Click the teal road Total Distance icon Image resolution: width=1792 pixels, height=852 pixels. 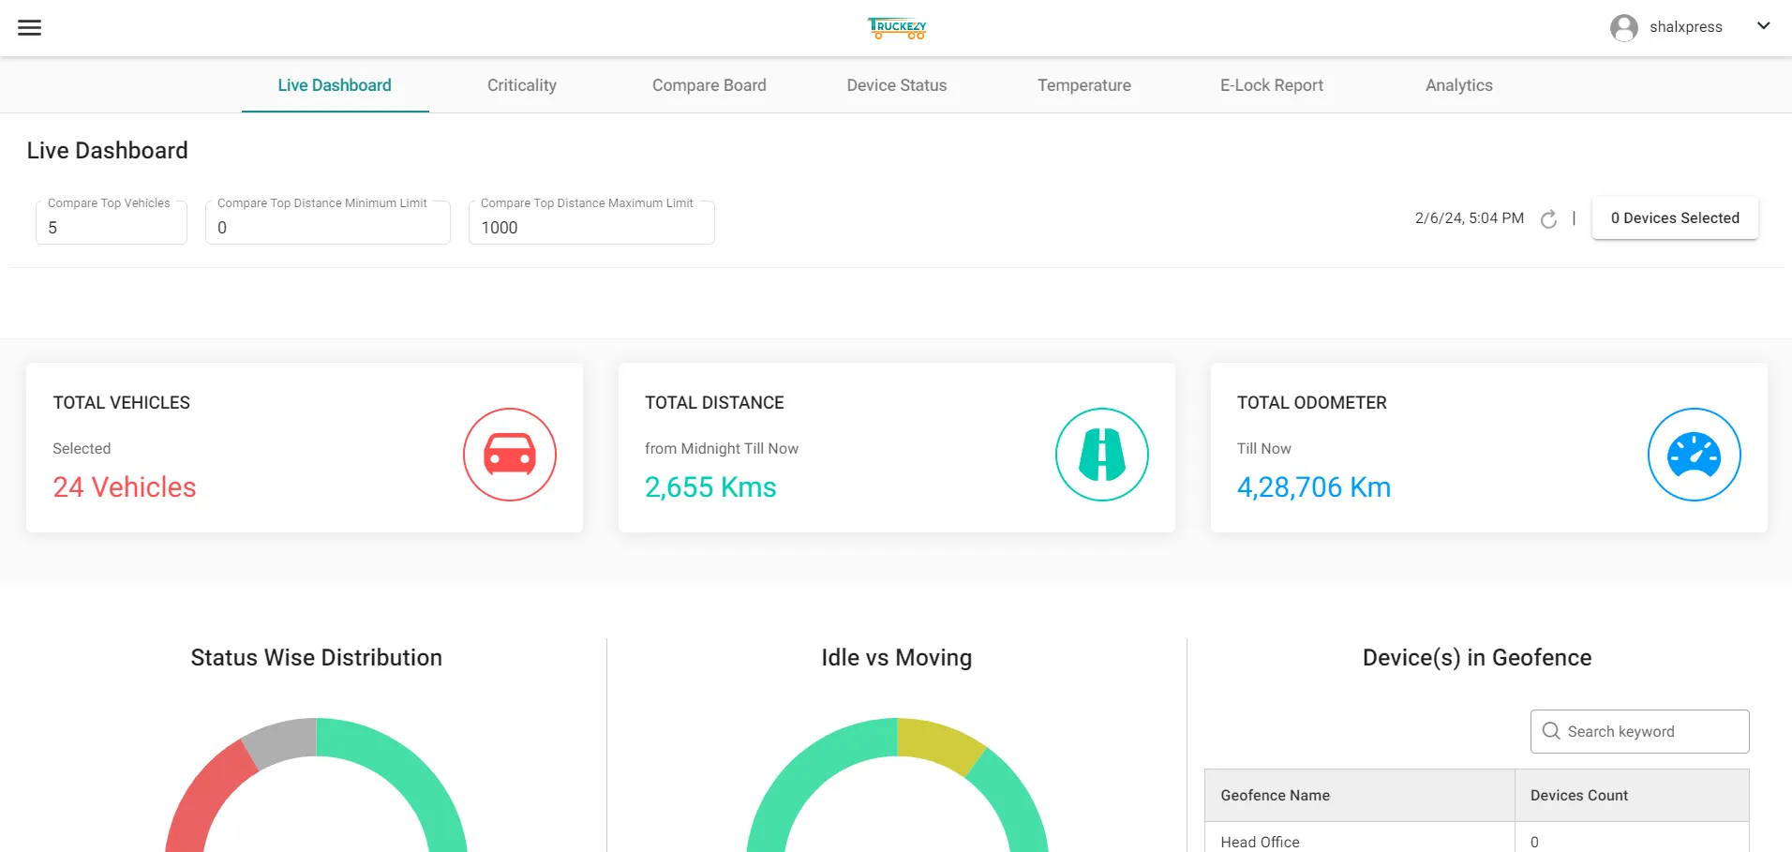(1102, 455)
